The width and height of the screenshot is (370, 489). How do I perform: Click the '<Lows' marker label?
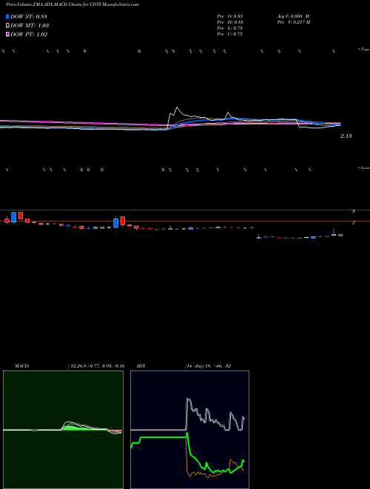(x=364, y=167)
